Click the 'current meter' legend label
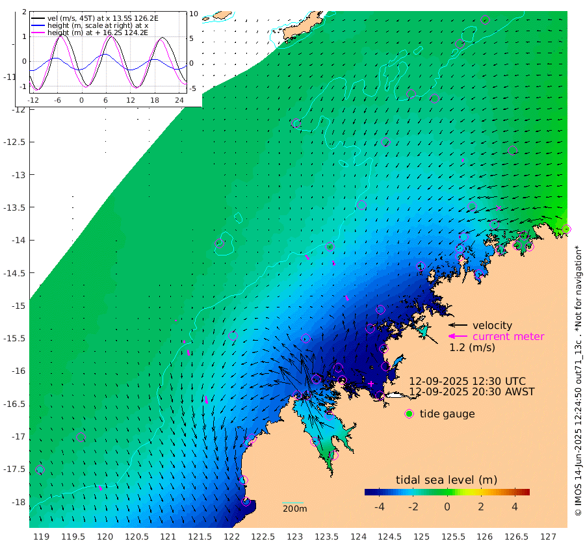 pos(508,337)
